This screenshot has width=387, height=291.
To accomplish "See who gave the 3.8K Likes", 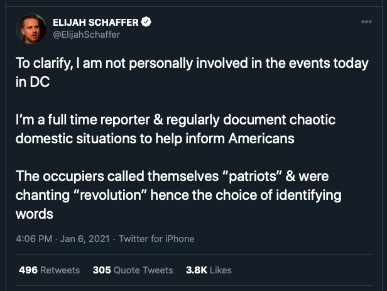I will point(209,270).
